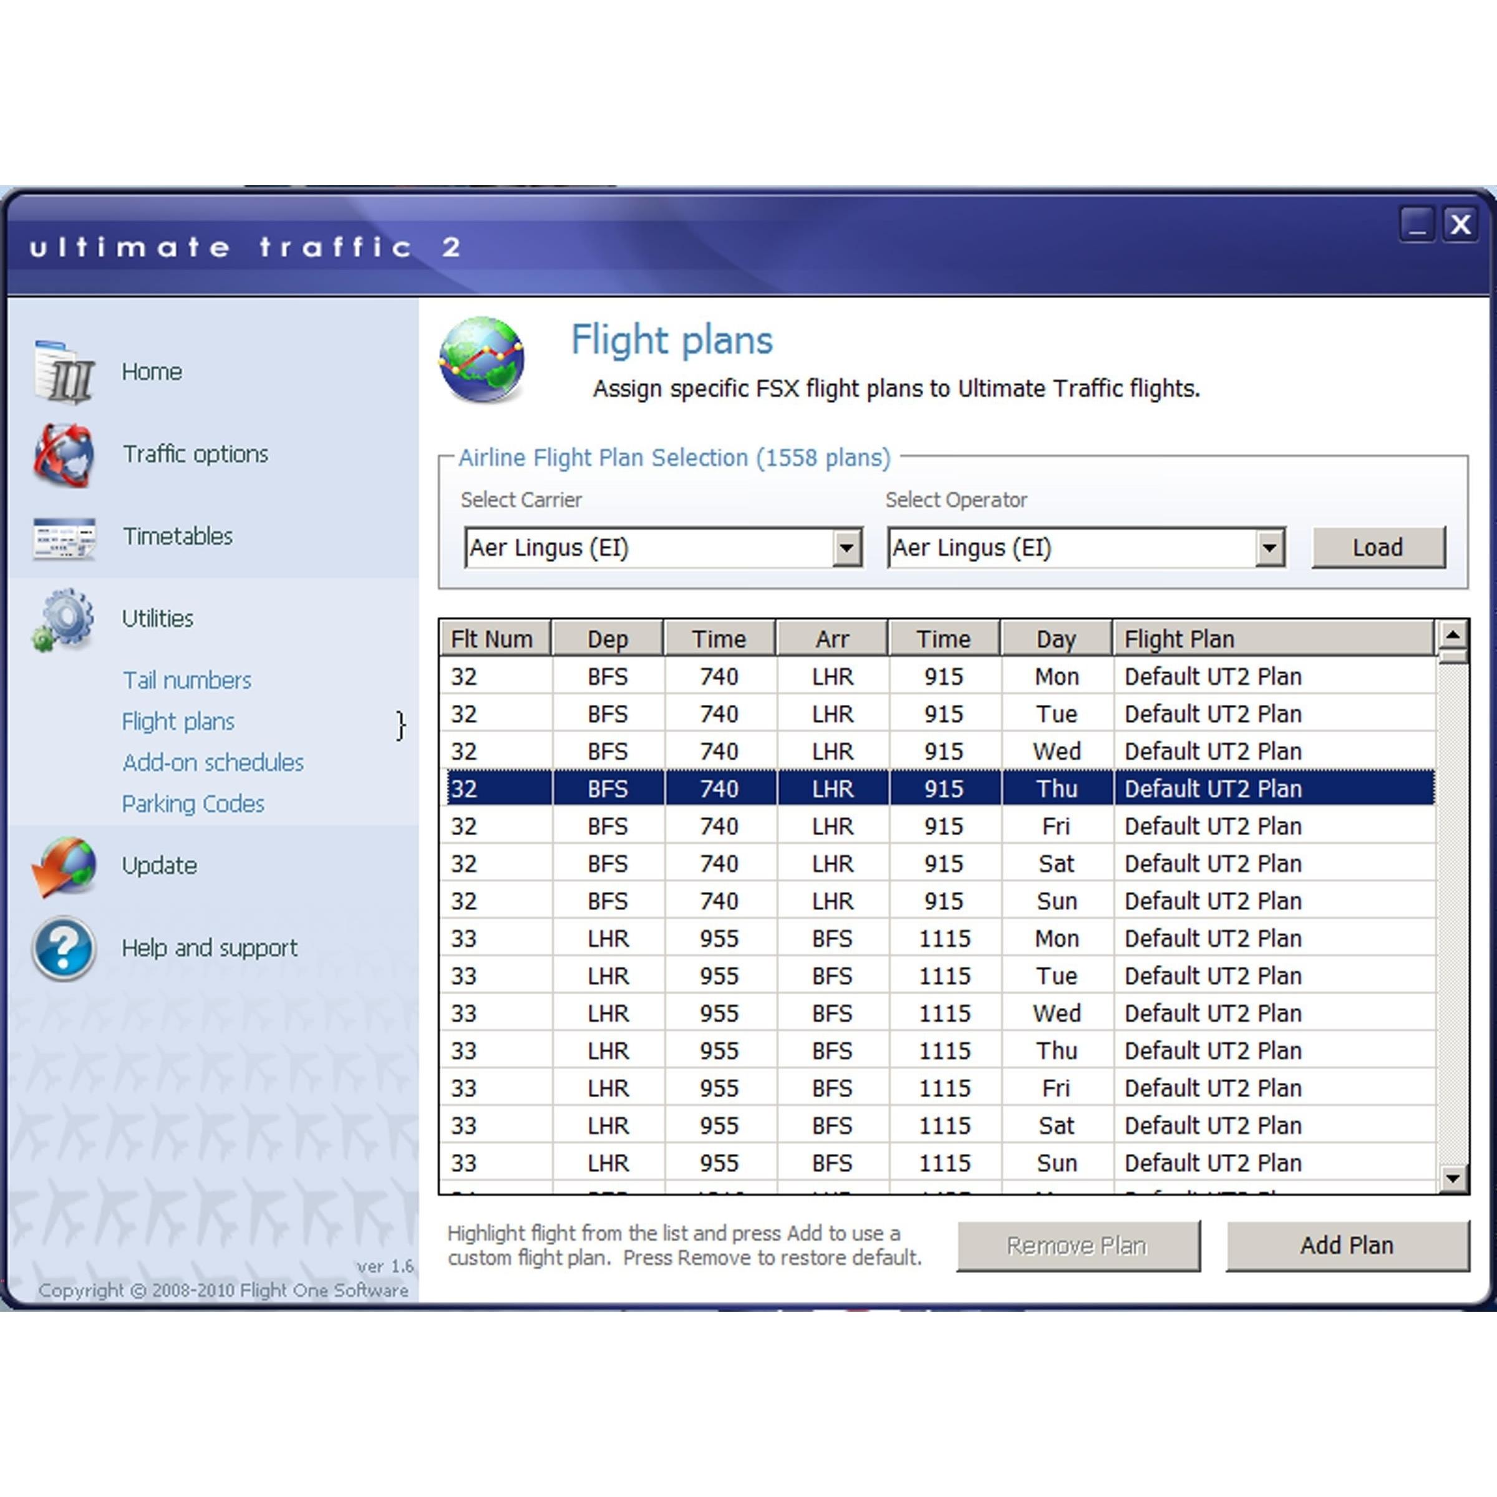
Task: Select Sat cell of flight 33
Action: tap(1057, 1126)
